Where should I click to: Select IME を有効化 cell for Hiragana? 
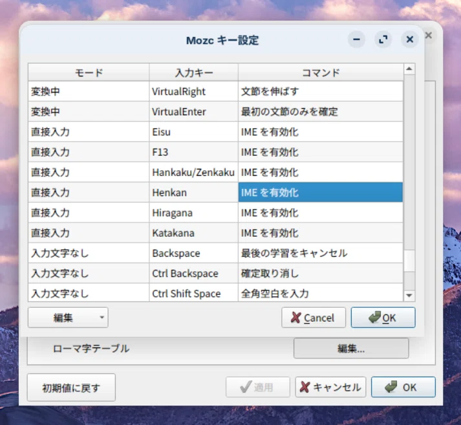click(x=321, y=213)
